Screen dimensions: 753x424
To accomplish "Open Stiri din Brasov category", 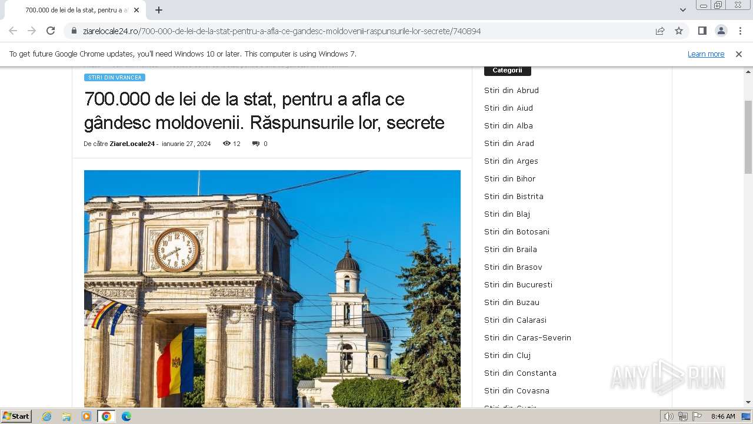I will point(513,267).
